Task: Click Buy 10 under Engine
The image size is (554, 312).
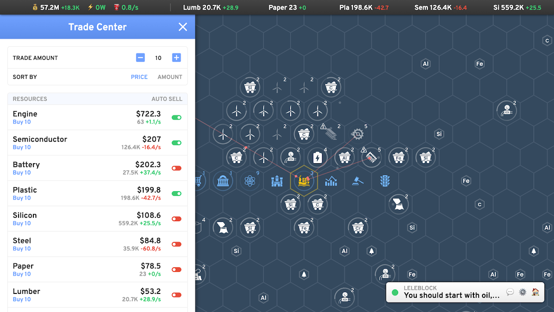Action: tap(22, 122)
